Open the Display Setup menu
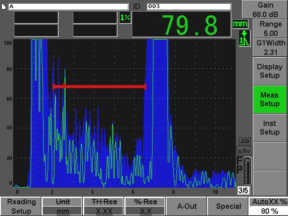 tap(269, 71)
